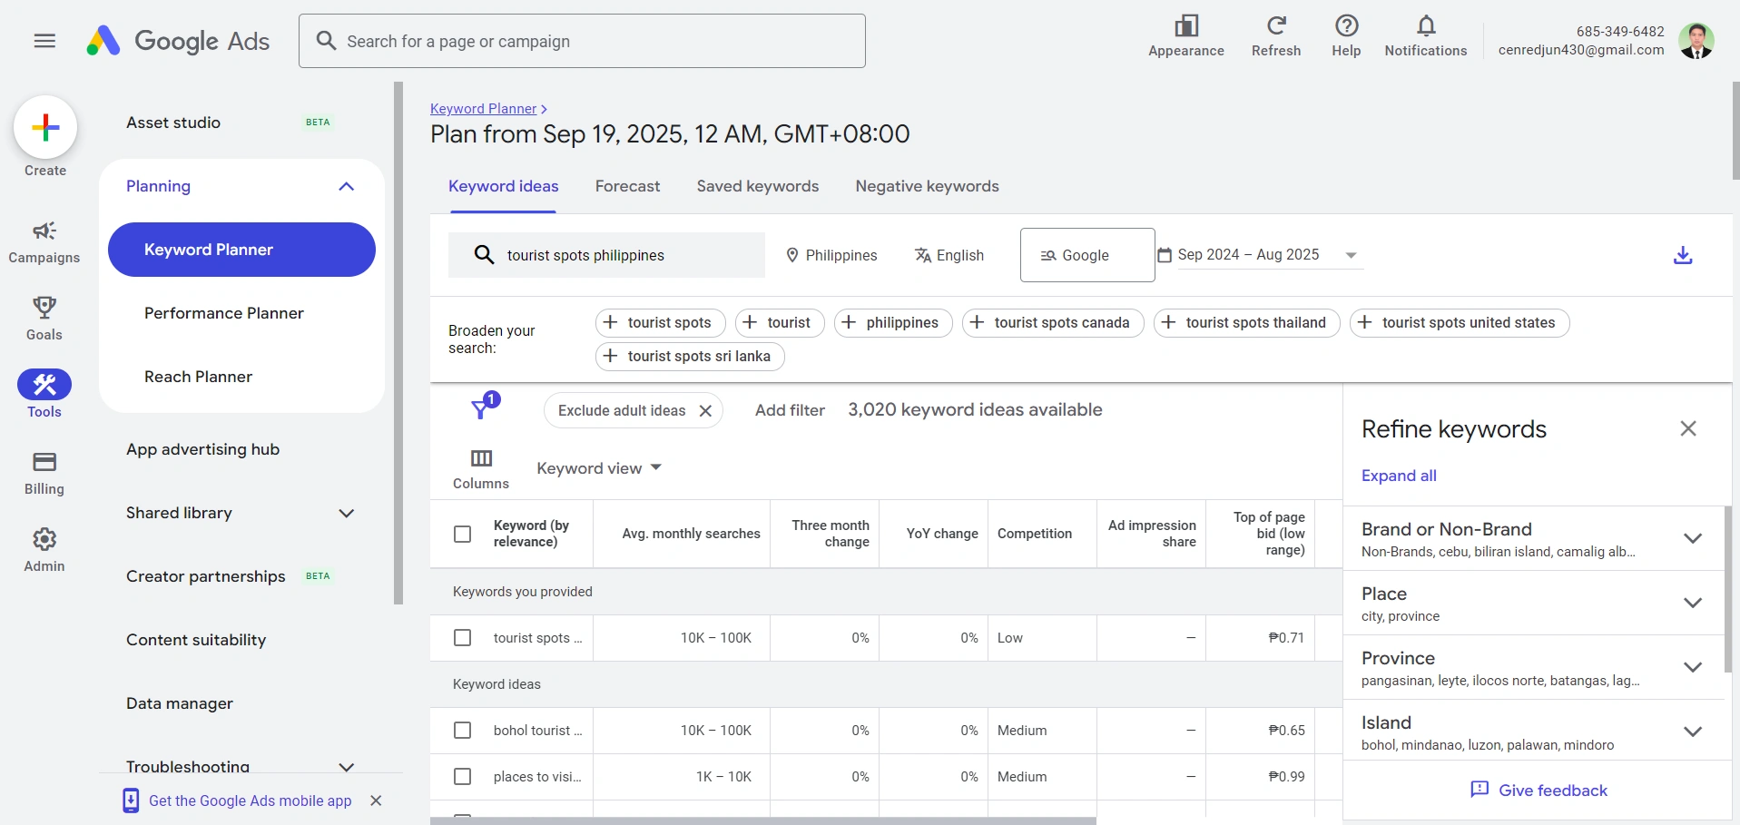
Task: Click the Create plus icon
Action: (x=44, y=128)
